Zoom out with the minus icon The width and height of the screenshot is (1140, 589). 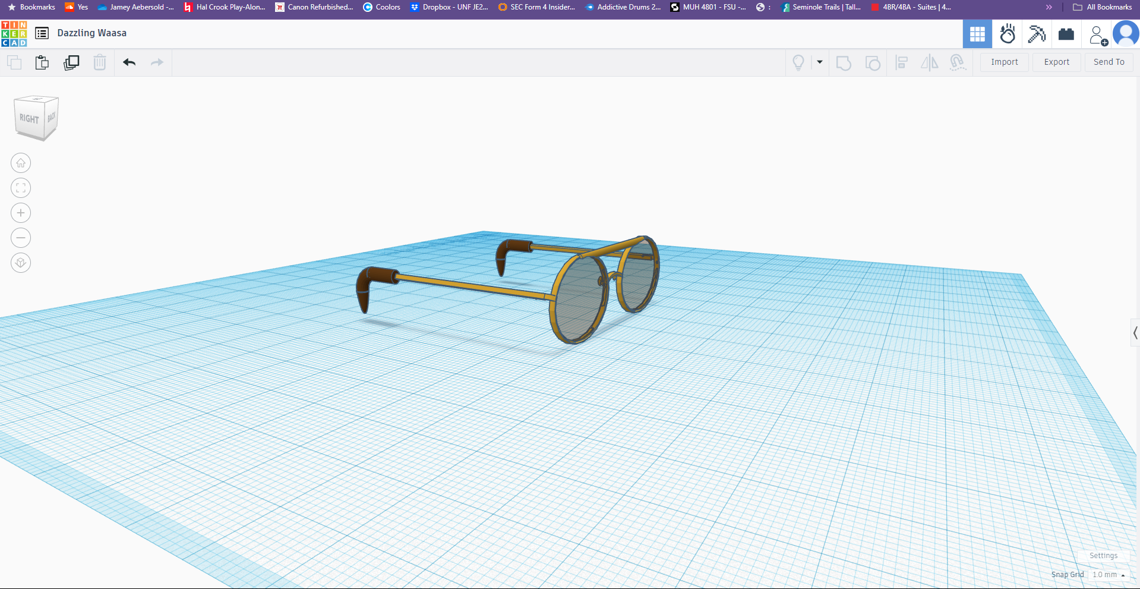[x=21, y=238]
